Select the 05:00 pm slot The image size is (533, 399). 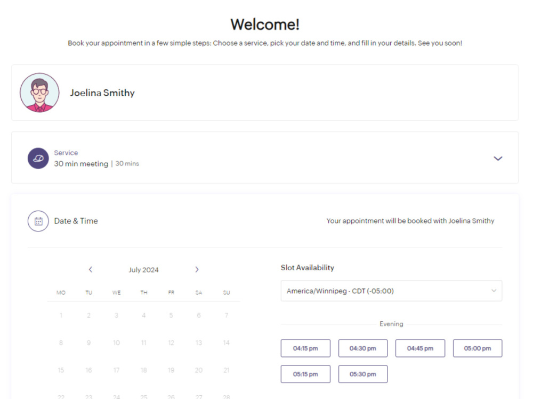pyautogui.click(x=477, y=348)
